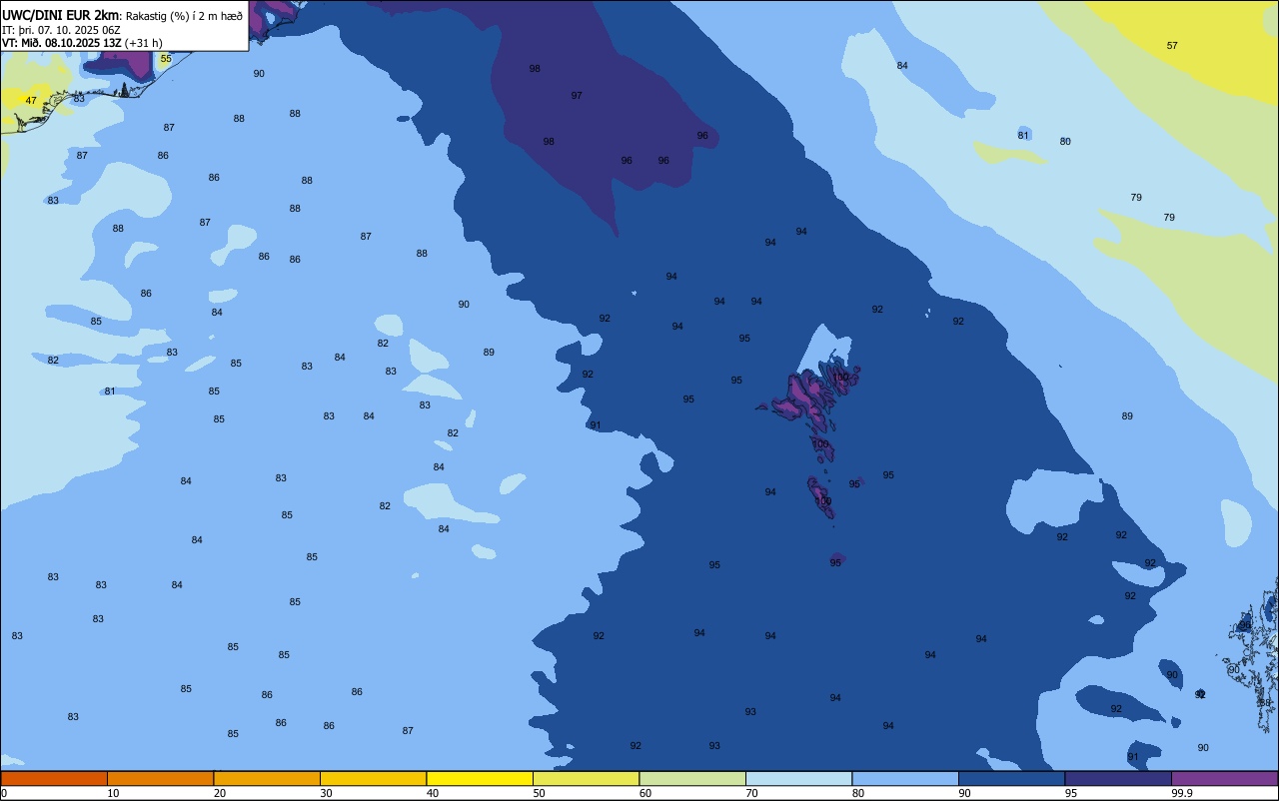Click the dark blue 90–95 legend segment

[1011, 778]
